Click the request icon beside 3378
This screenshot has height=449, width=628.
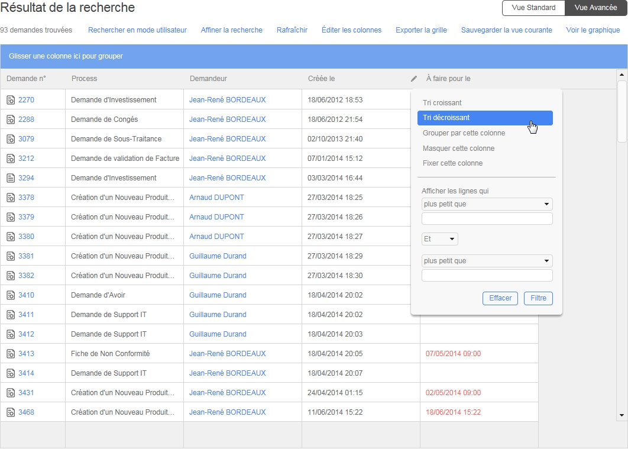click(x=11, y=198)
